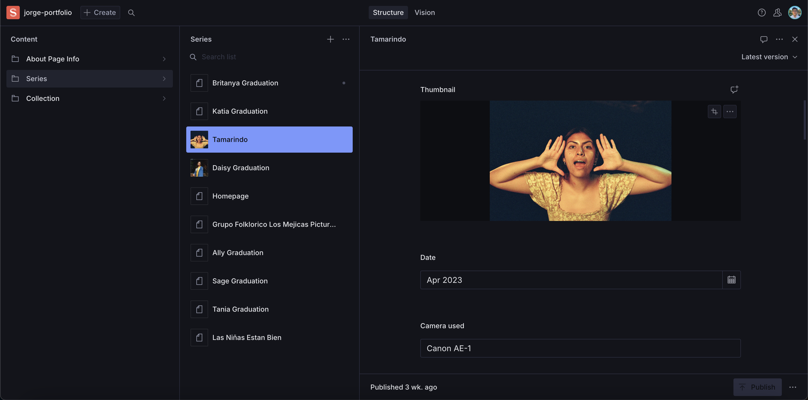Open the About Page Info item
Viewport: 808px width, 400px height.
coord(90,59)
